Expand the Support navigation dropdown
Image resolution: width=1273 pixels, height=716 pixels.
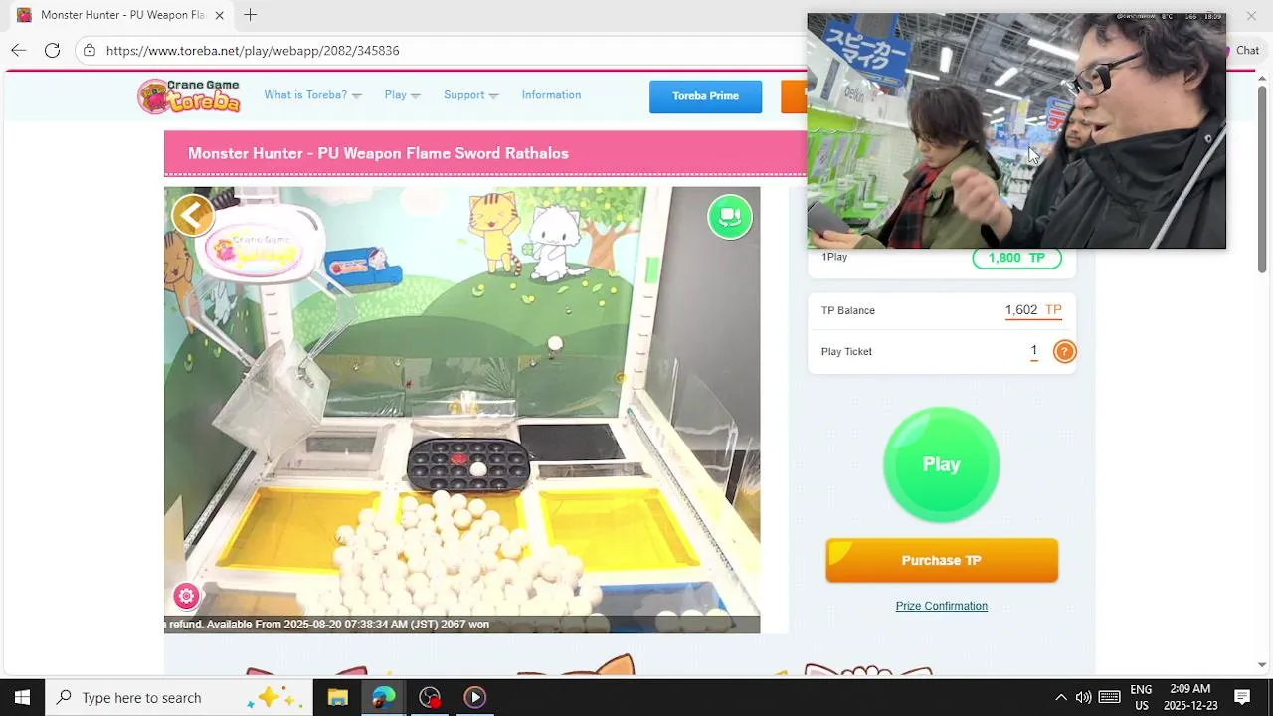click(470, 95)
